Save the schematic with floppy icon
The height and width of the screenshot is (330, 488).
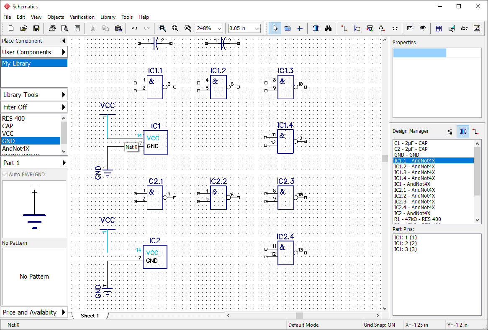[x=36, y=28]
